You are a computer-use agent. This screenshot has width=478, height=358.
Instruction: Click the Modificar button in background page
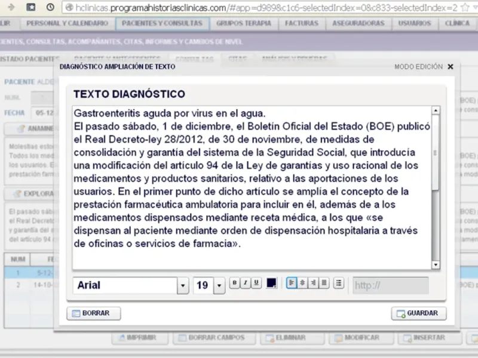[361, 338]
